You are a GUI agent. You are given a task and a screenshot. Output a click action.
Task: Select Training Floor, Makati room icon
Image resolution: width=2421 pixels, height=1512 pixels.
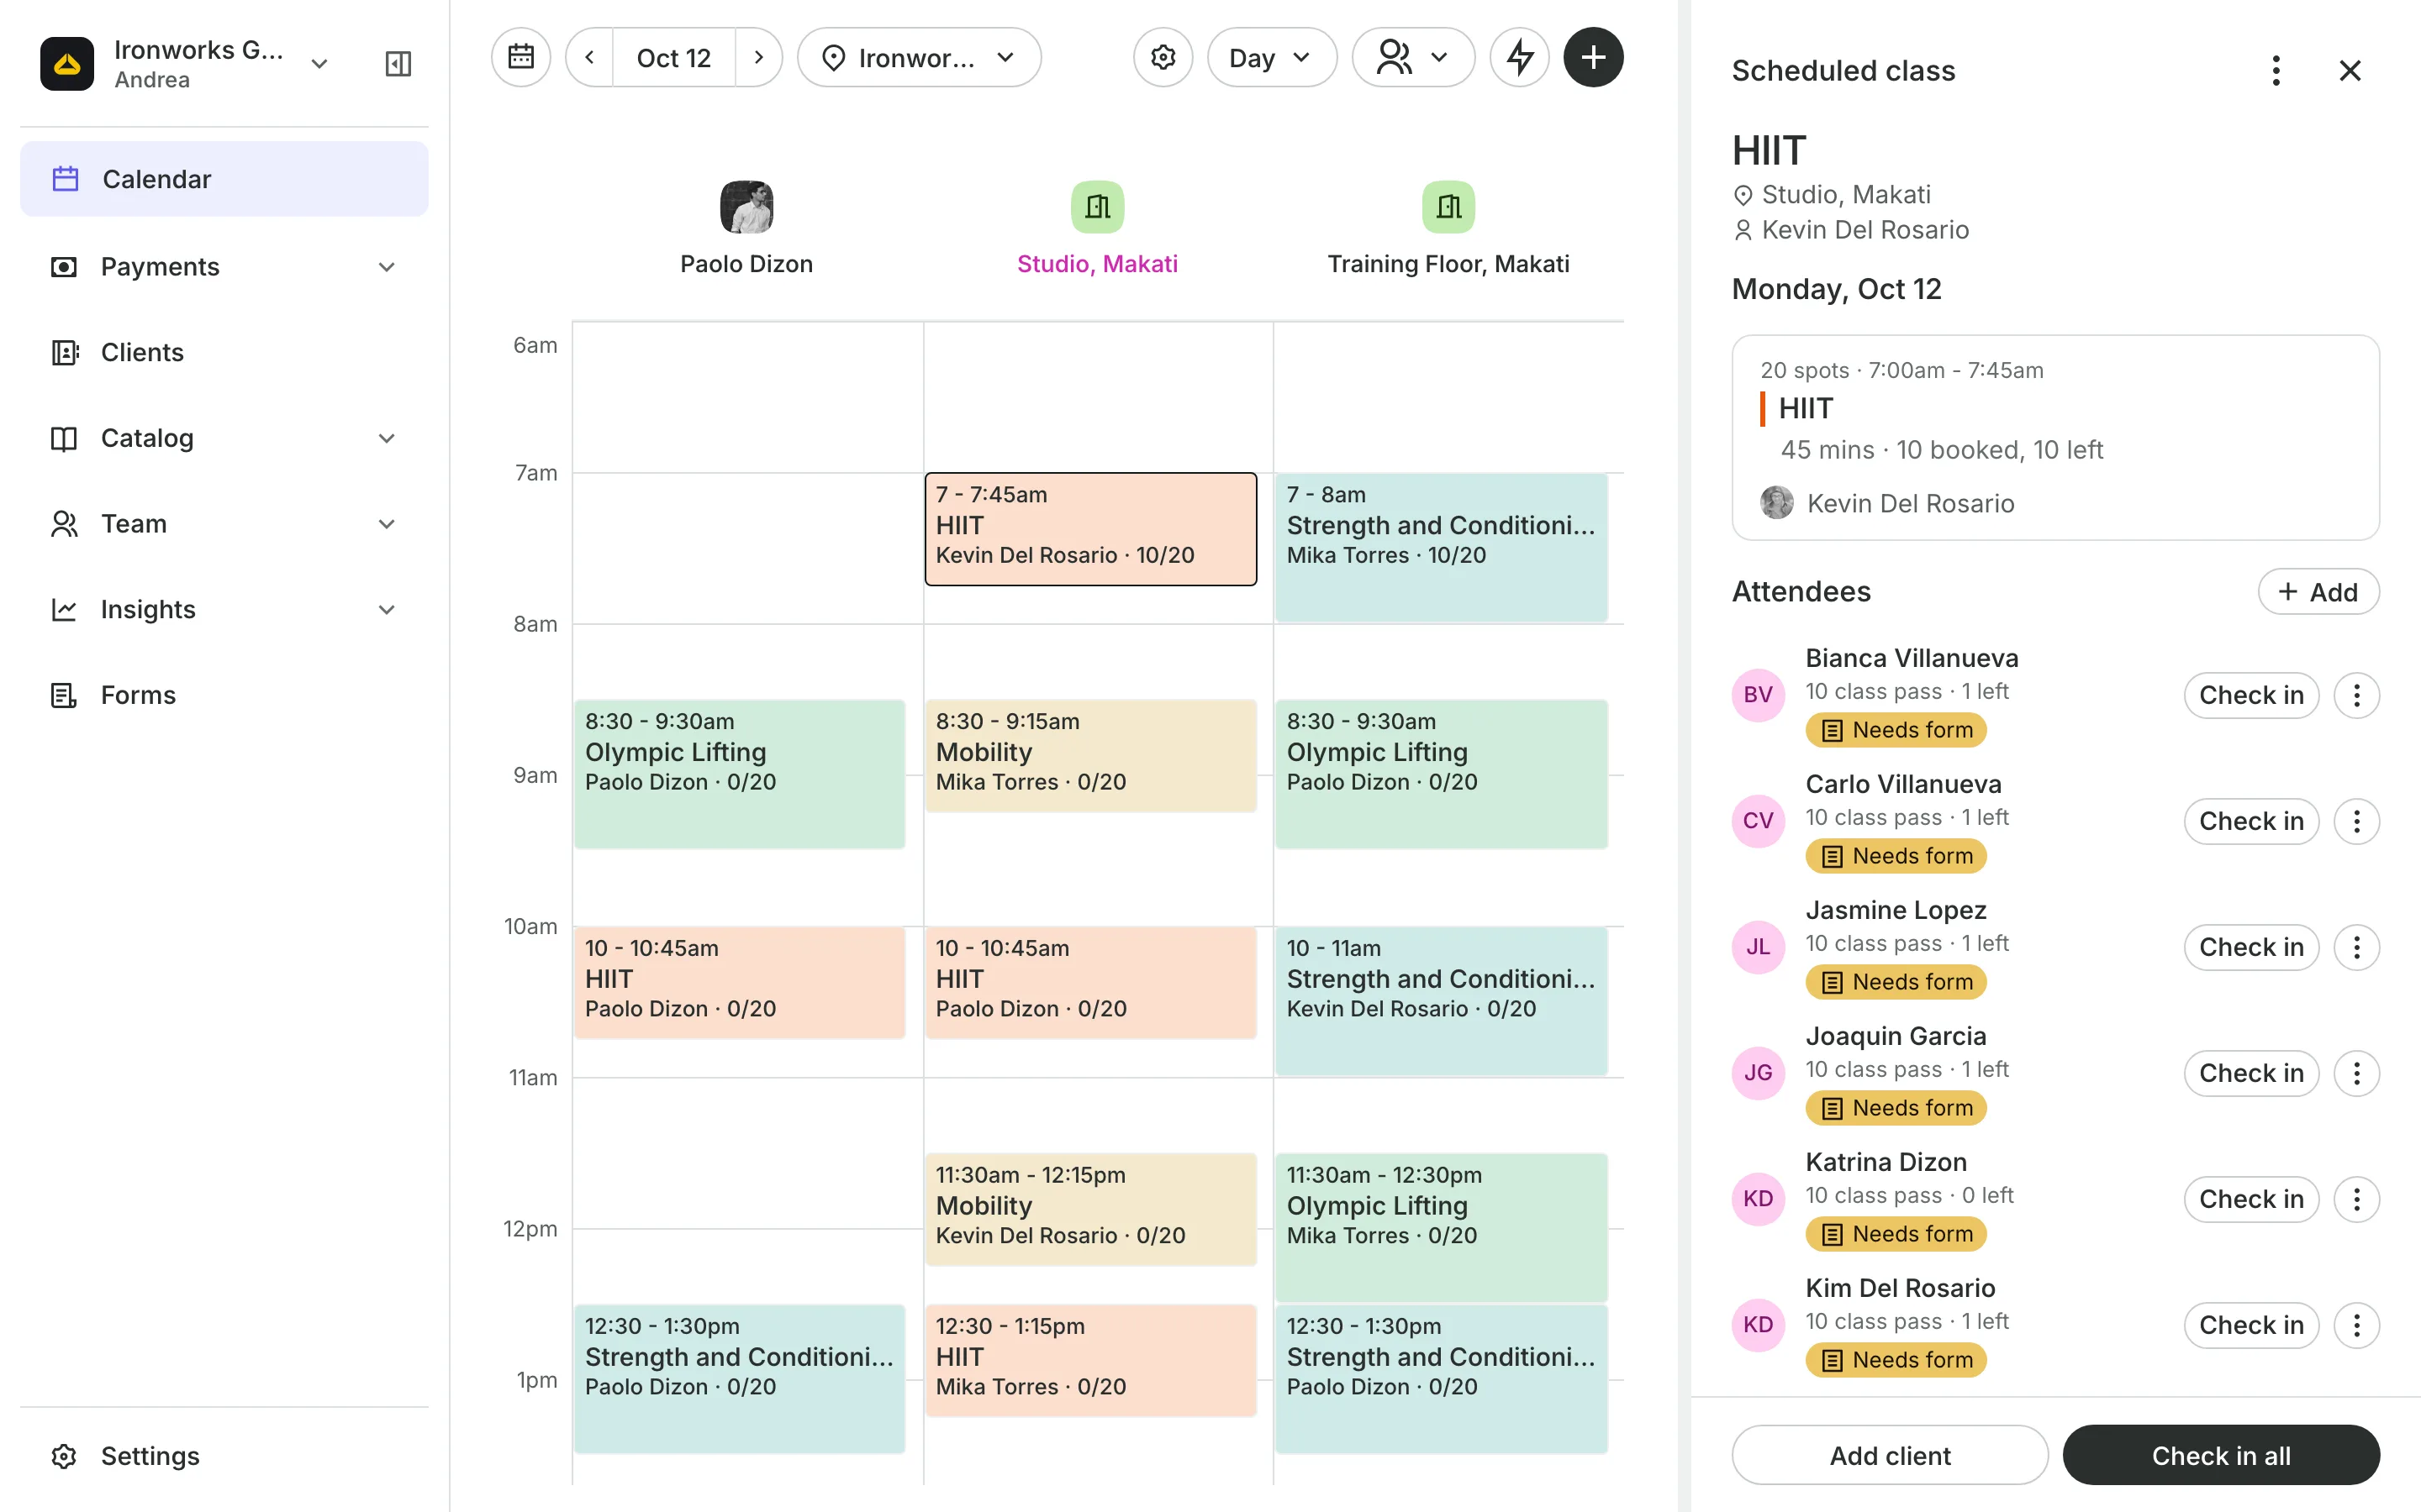point(1448,207)
